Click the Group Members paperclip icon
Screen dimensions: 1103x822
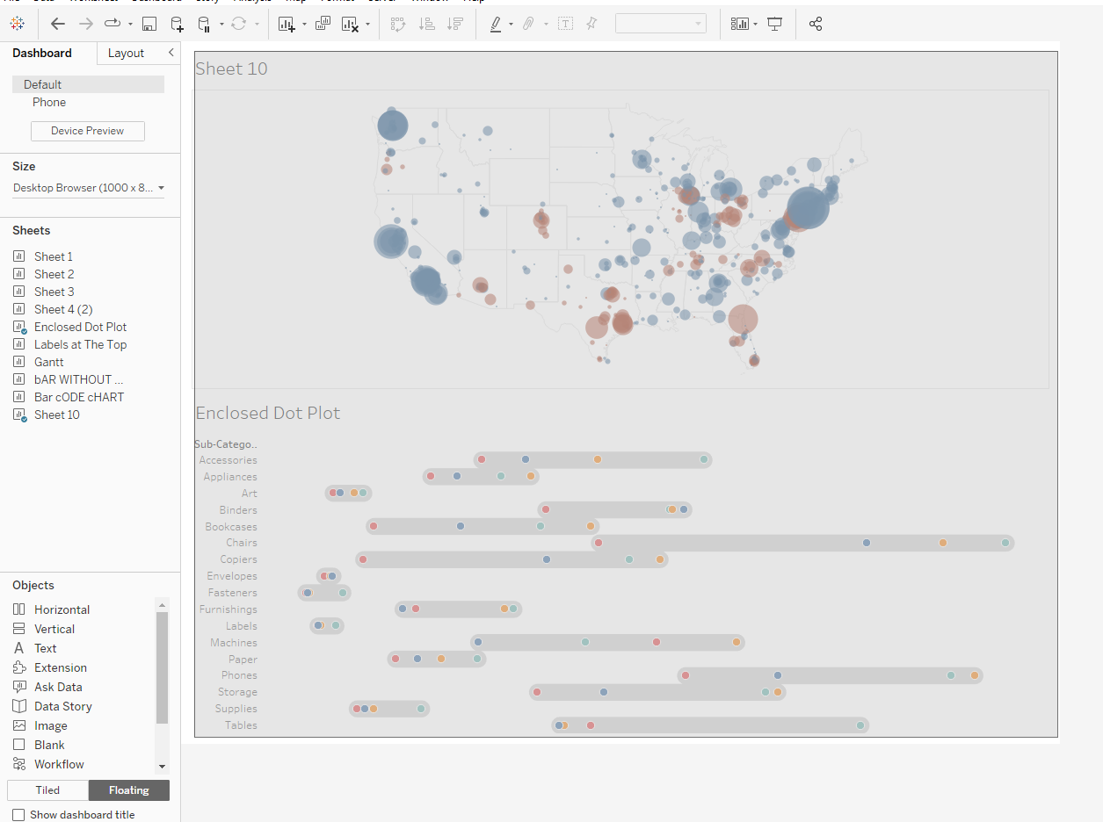[x=528, y=24]
